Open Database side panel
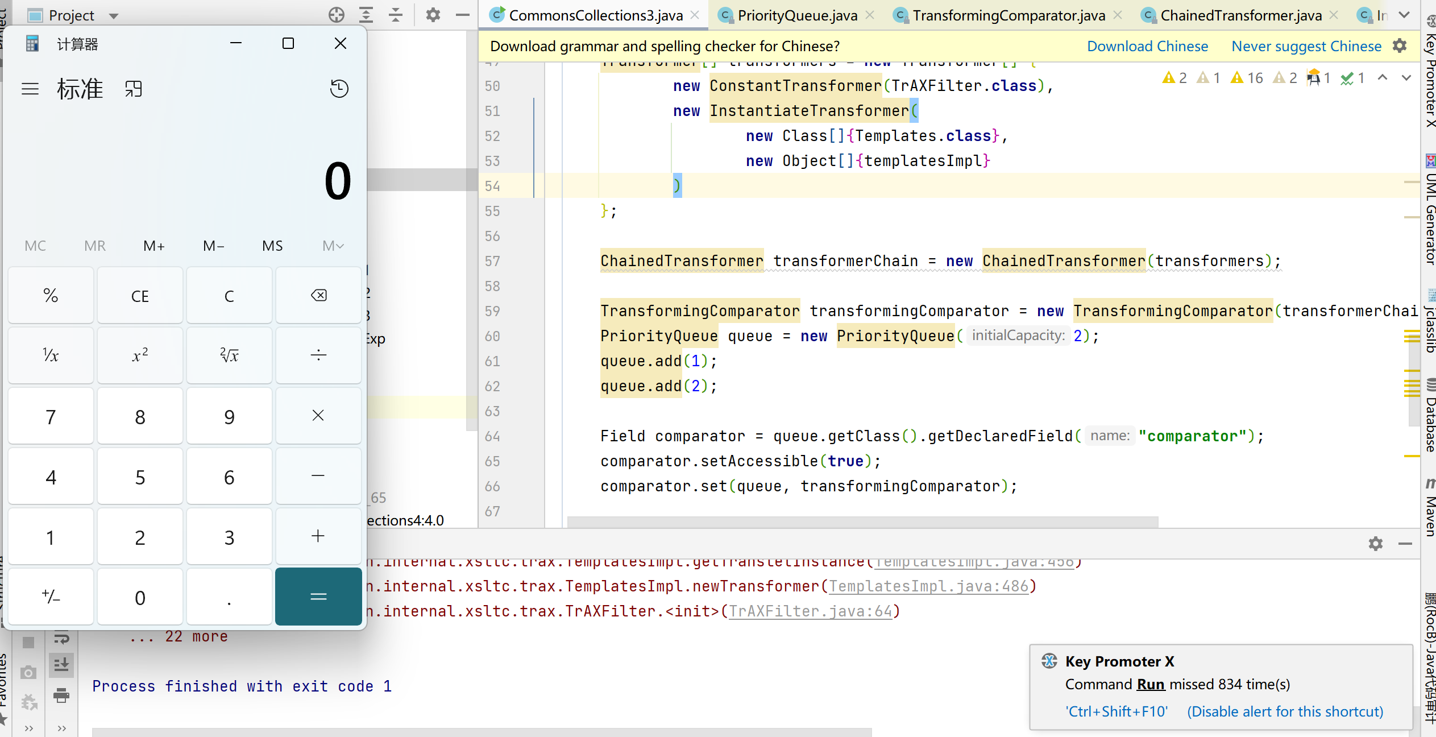This screenshot has height=737, width=1436. click(1430, 415)
